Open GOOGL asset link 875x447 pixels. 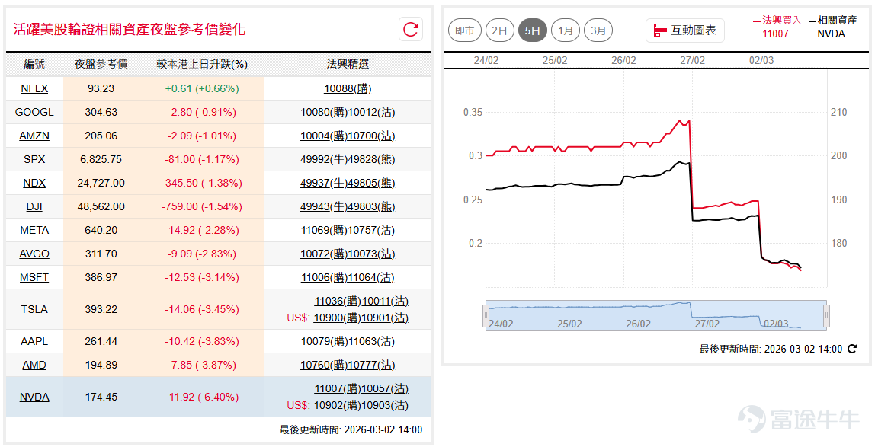34,112
